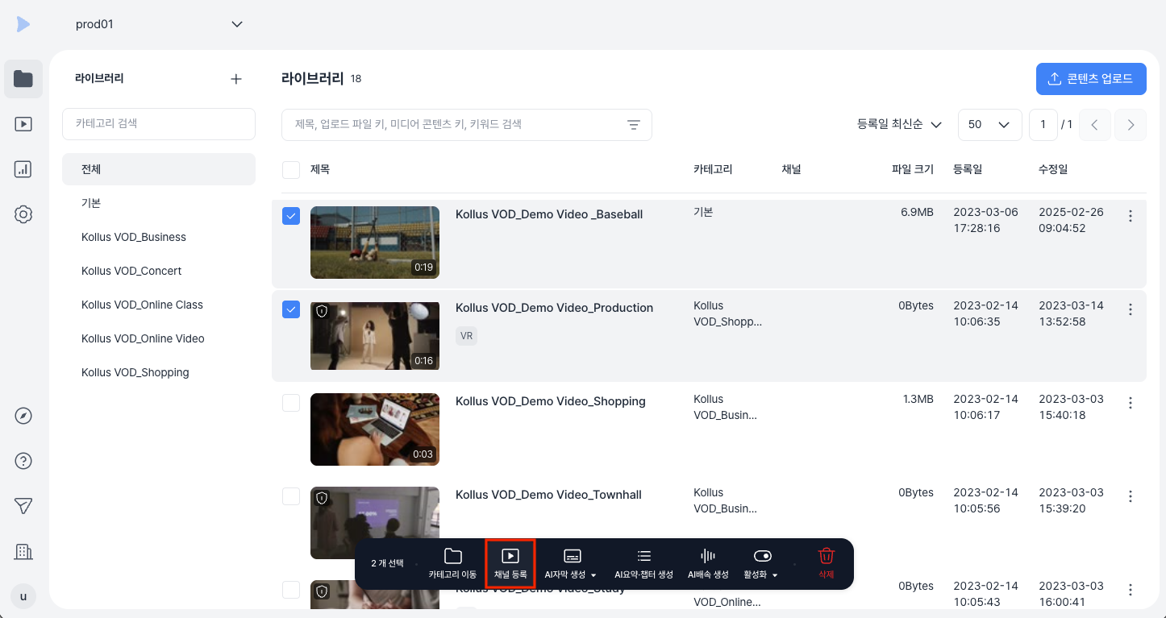Select the 전체 category
Screen dimensions: 1166x618
159,169
